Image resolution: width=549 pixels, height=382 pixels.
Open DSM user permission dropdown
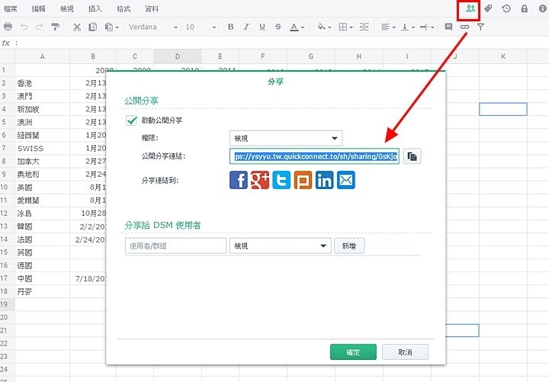click(280, 246)
